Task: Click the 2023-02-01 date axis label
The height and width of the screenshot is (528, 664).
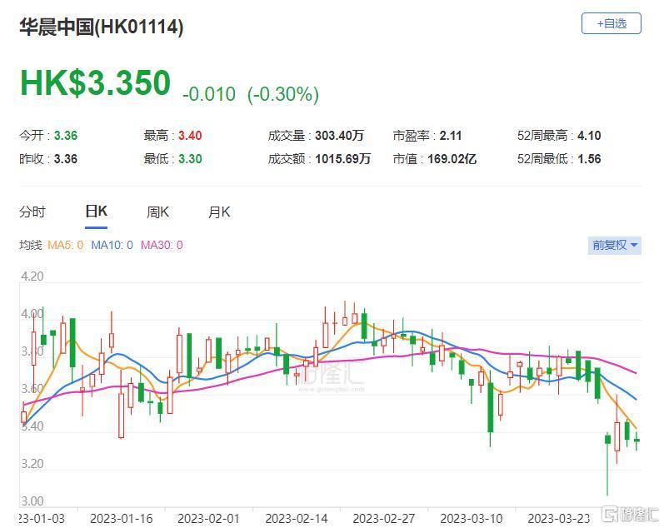Action: [x=209, y=519]
